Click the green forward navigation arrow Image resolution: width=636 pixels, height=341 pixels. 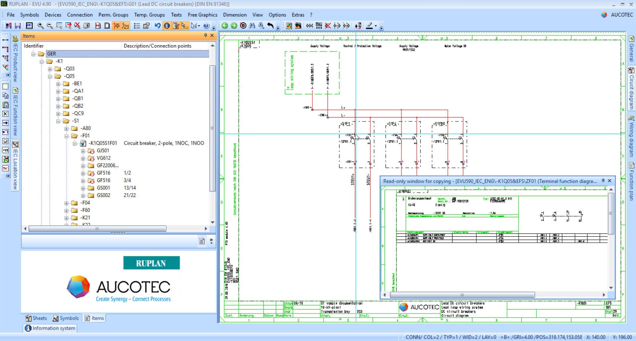coord(234,25)
